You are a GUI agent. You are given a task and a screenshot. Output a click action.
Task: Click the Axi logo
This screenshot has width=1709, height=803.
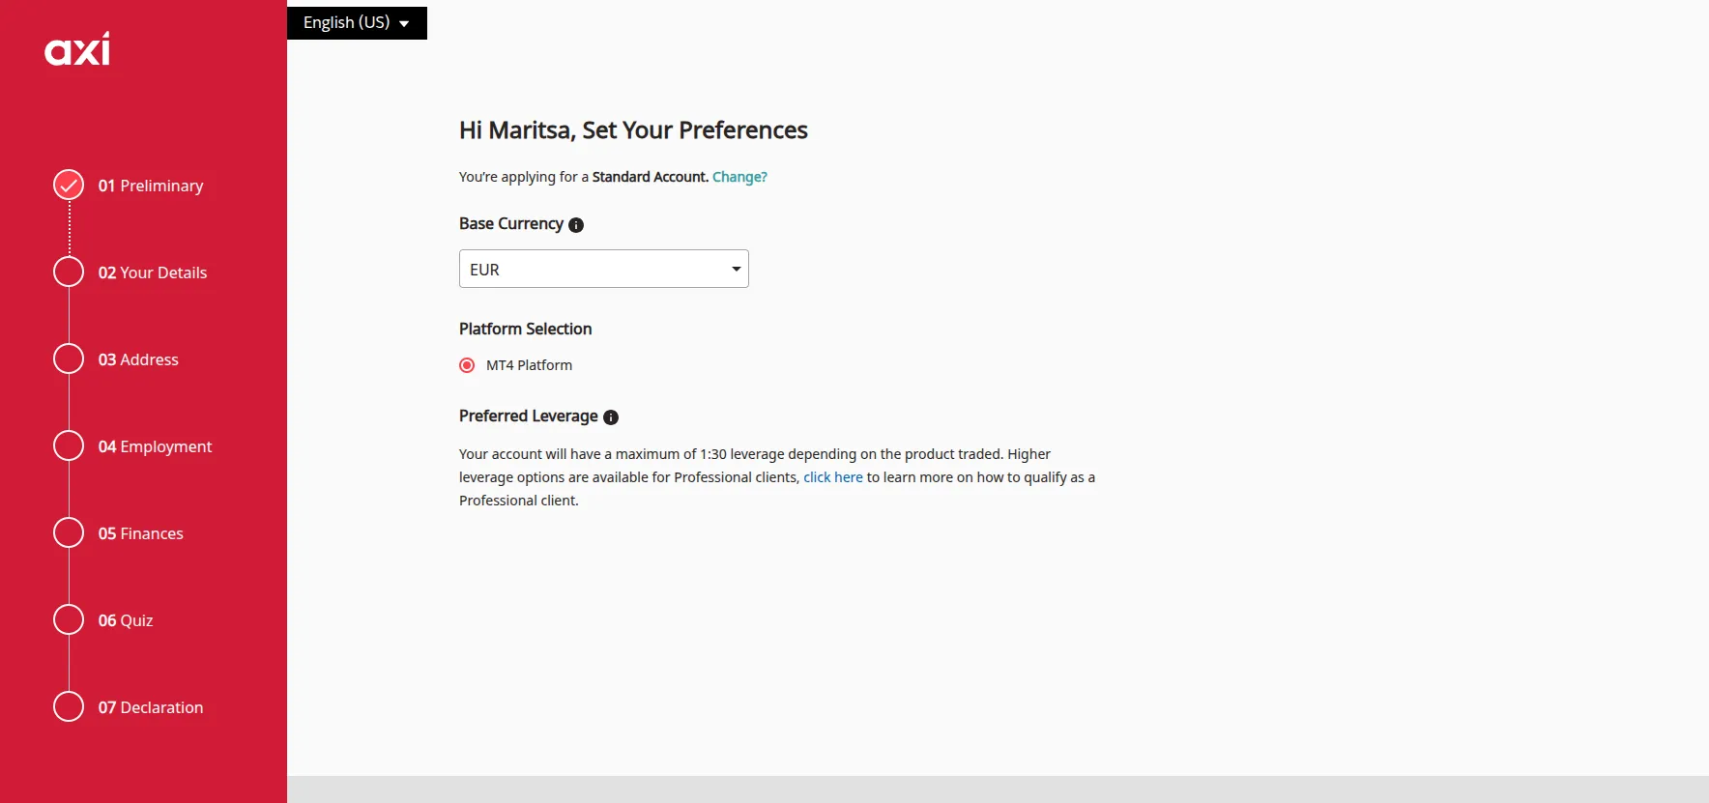pos(77,48)
